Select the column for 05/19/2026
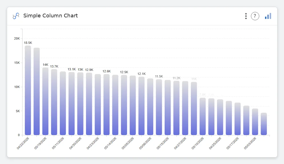 pos(45,101)
